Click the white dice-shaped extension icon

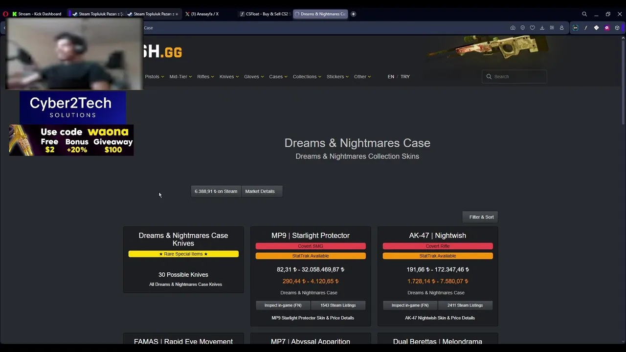click(x=596, y=28)
